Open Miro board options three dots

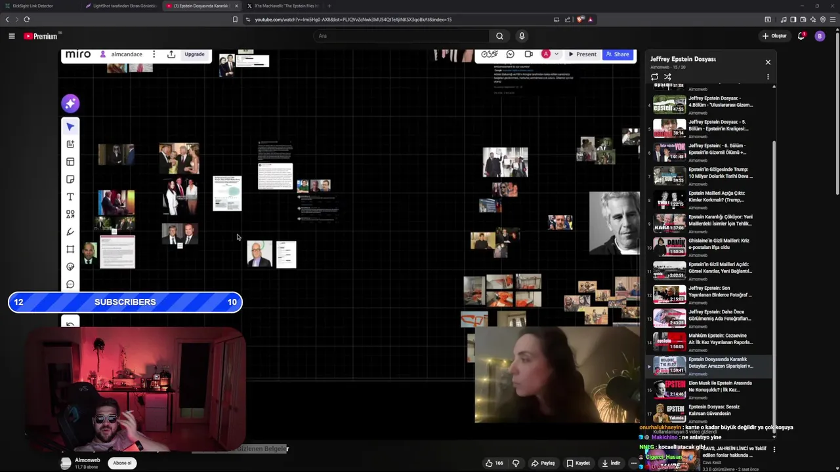click(x=154, y=54)
